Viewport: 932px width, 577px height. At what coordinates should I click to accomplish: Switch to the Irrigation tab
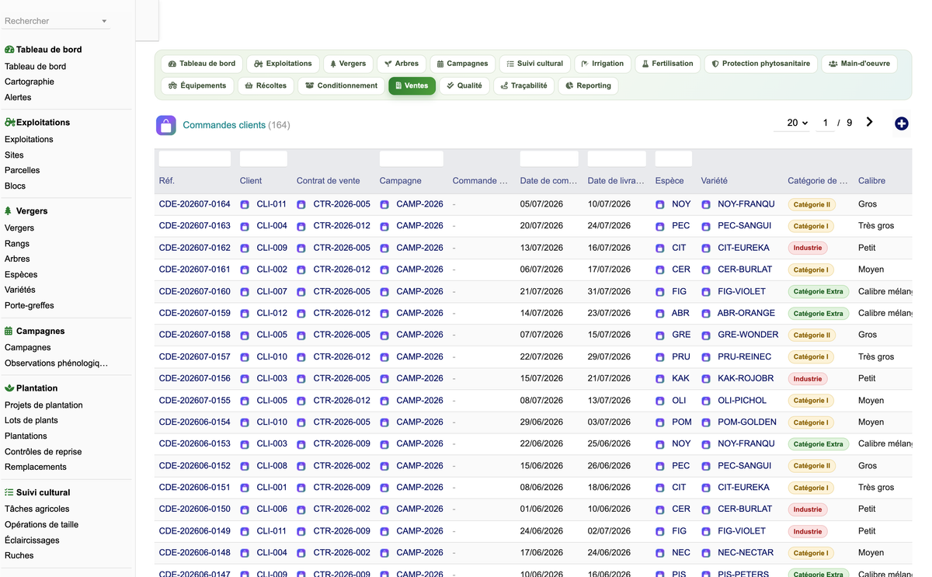point(602,64)
